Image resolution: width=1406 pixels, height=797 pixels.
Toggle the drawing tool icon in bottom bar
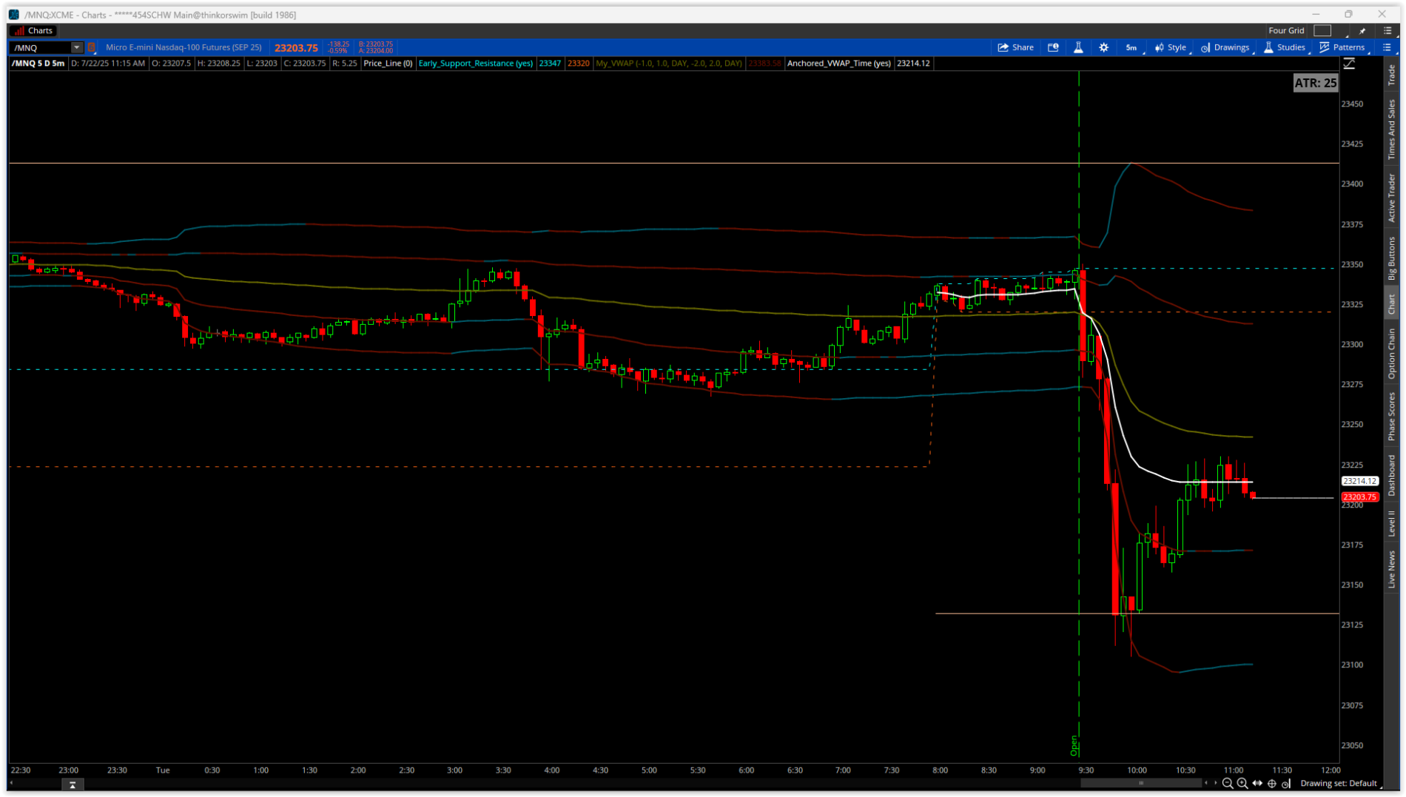pyautogui.click(x=1286, y=784)
